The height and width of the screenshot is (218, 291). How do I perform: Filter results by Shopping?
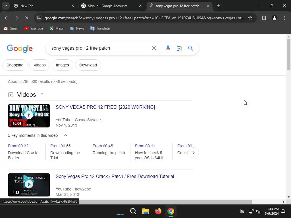click(15, 65)
